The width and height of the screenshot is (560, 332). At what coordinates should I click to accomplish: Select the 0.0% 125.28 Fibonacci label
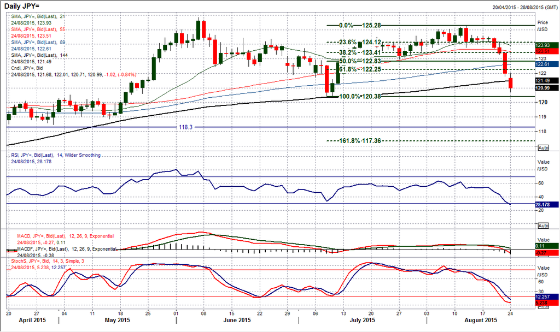pyautogui.click(x=360, y=26)
